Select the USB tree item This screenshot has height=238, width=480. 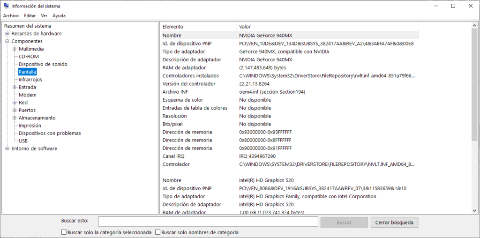(23, 141)
